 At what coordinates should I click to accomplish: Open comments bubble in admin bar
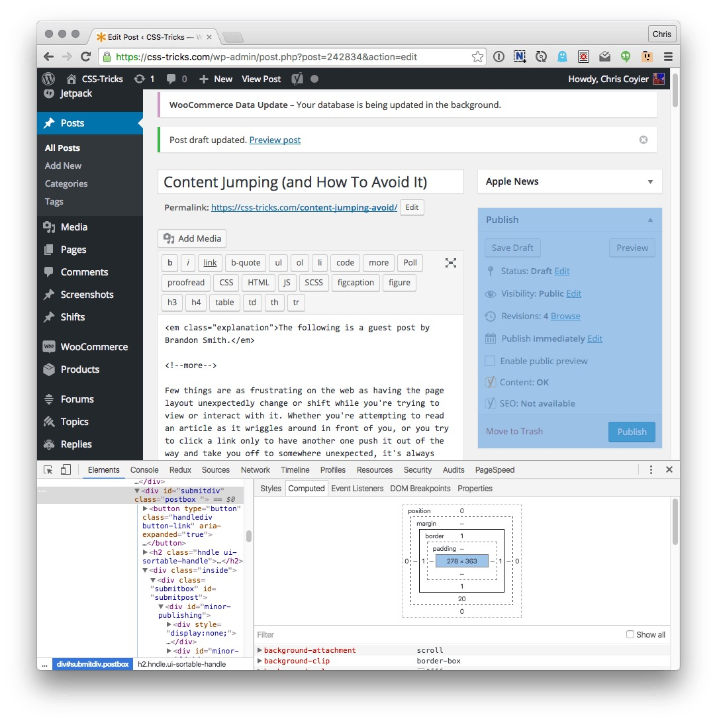(x=177, y=79)
